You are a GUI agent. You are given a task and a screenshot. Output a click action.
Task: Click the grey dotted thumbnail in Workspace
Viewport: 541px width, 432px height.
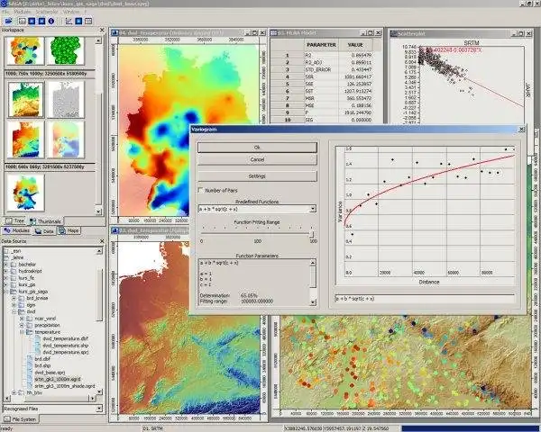click(x=65, y=100)
